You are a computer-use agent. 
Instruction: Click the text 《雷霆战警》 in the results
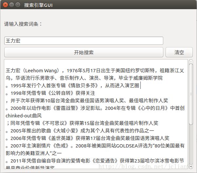click(x=66, y=108)
